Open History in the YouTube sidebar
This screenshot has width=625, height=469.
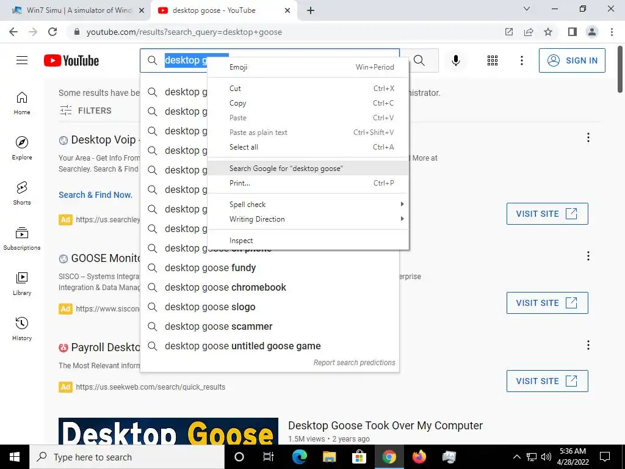22,329
